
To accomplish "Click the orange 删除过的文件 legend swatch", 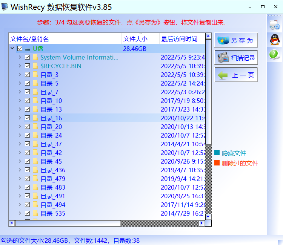I will 217,163.
